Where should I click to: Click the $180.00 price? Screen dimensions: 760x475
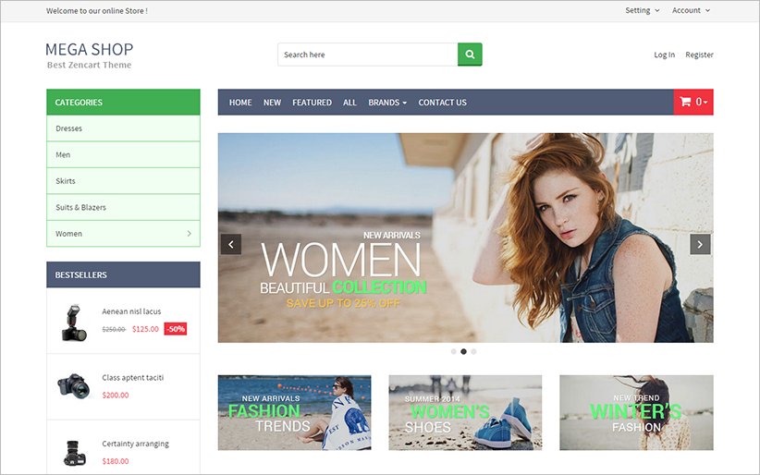[116, 461]
